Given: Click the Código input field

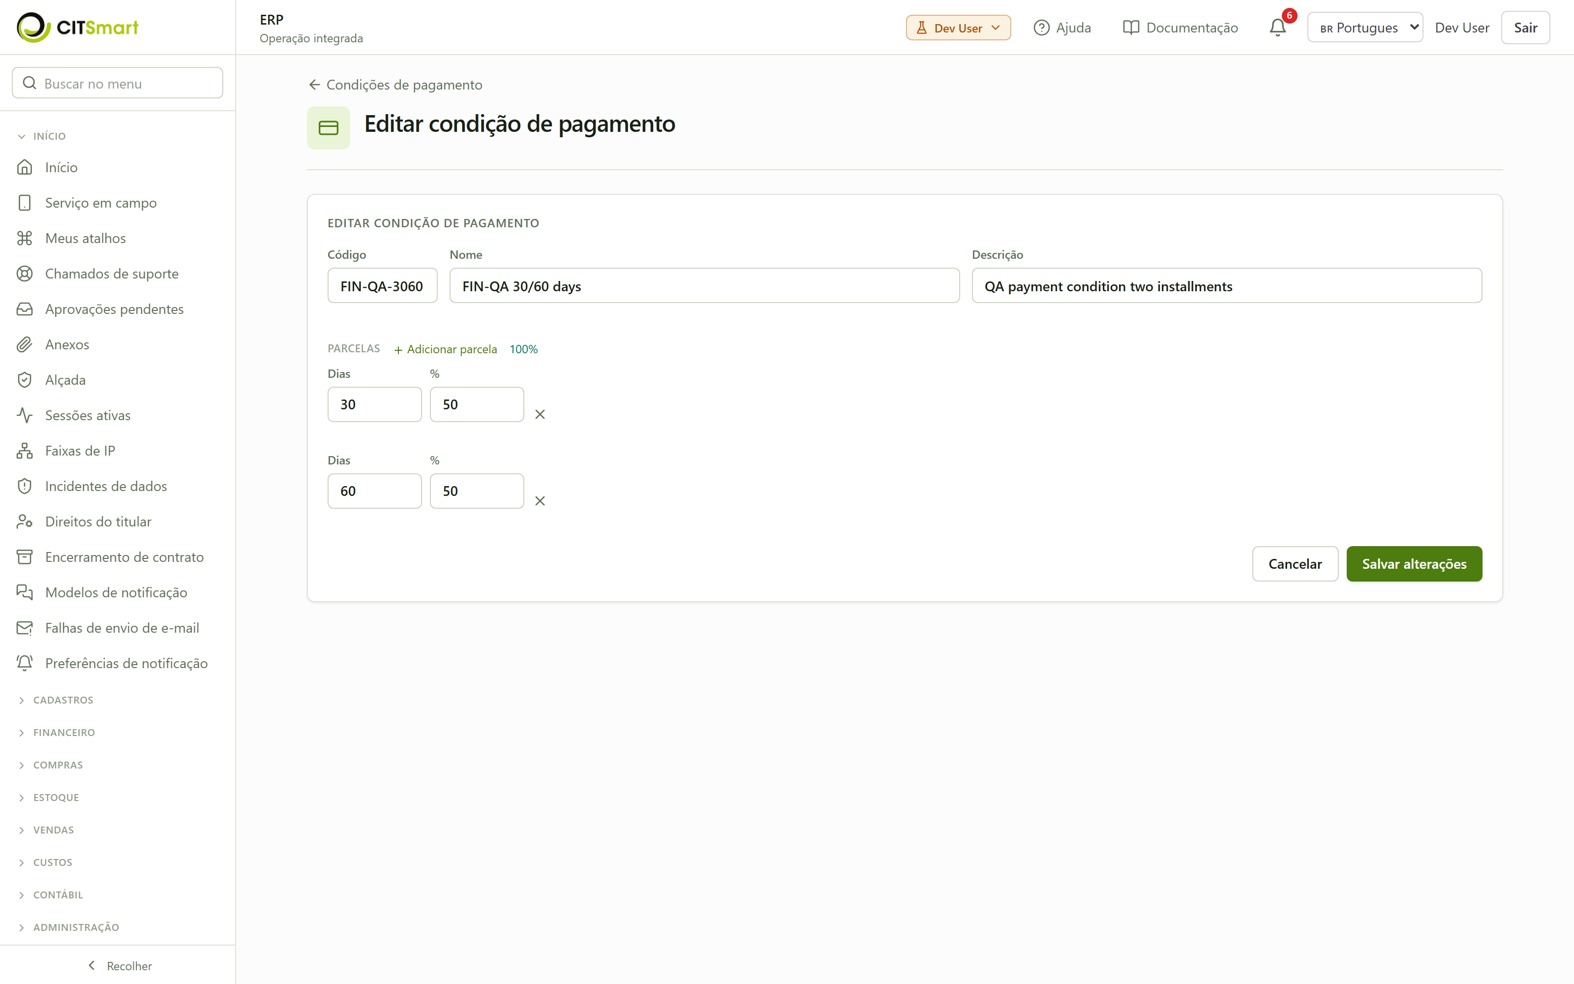Looking at the screenshot, I should point(383,286).
